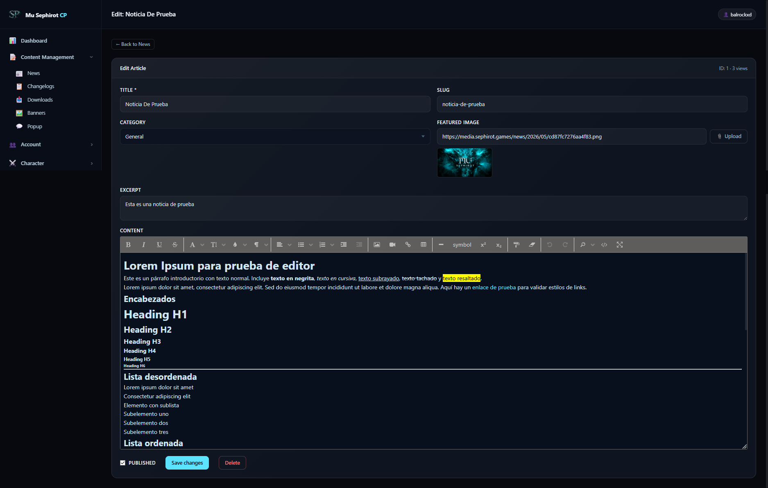The height and width of the screenshot is (488, 768).
Task: Increase indent in the editor
Action: tap(344, 245)
